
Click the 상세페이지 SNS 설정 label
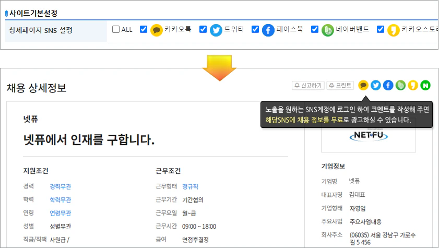coord(41,30)
